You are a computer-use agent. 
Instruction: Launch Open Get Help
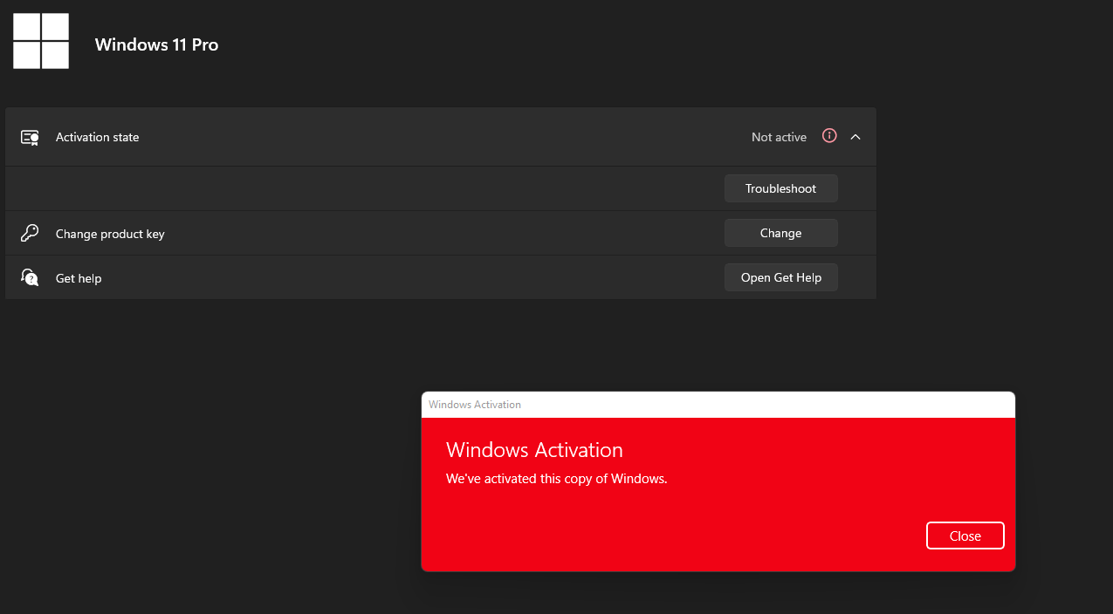(x=781, y=277)
